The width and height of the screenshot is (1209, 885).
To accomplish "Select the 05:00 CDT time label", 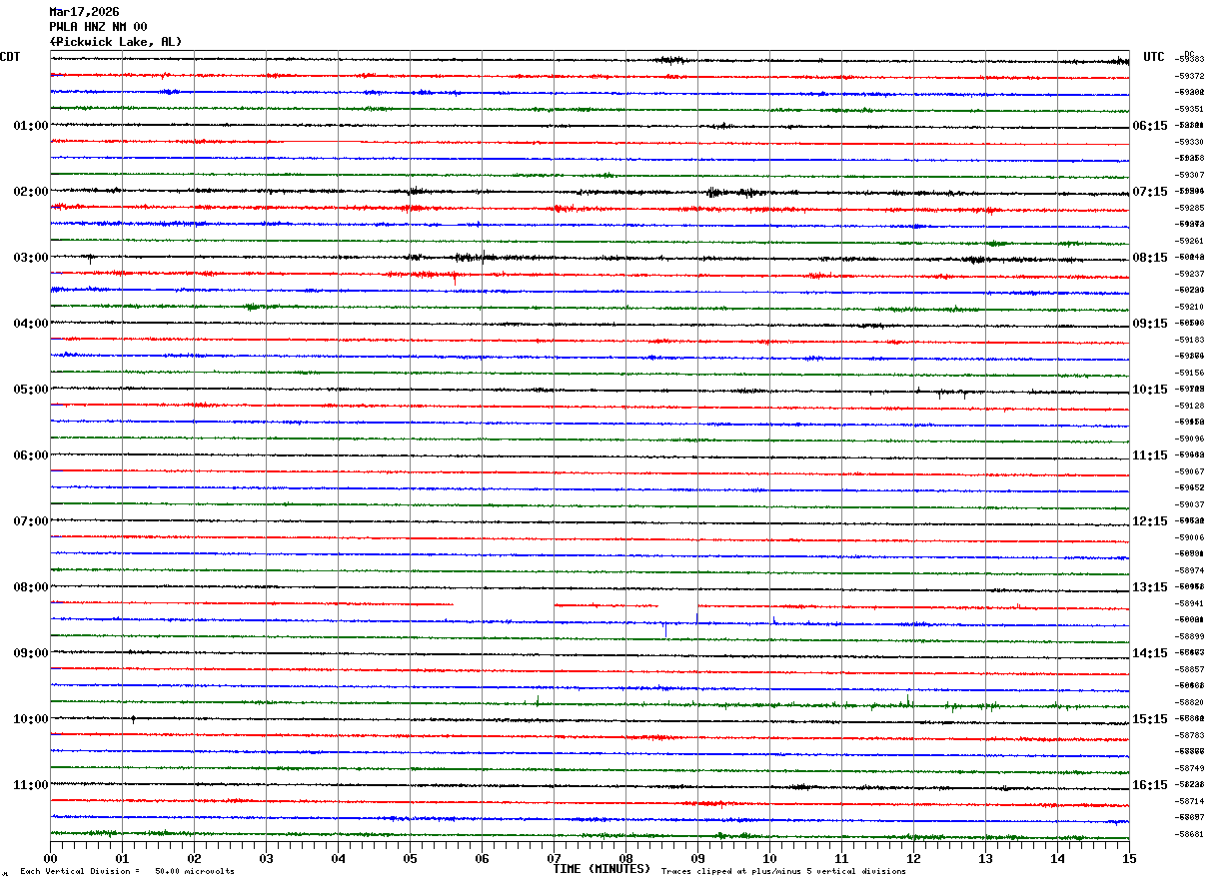I will pyautogui.click(x=31, y=390).
